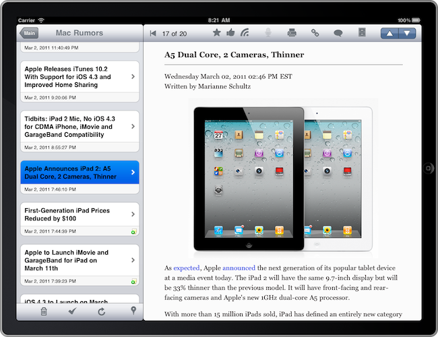Expand chevron on First-Generation iPad row
438x337 pixels.
tap(133, 214)
